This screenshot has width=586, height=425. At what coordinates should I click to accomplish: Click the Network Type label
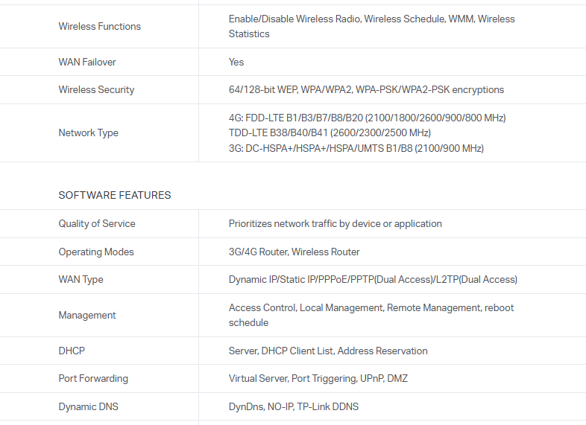click(x=88, y=132)
